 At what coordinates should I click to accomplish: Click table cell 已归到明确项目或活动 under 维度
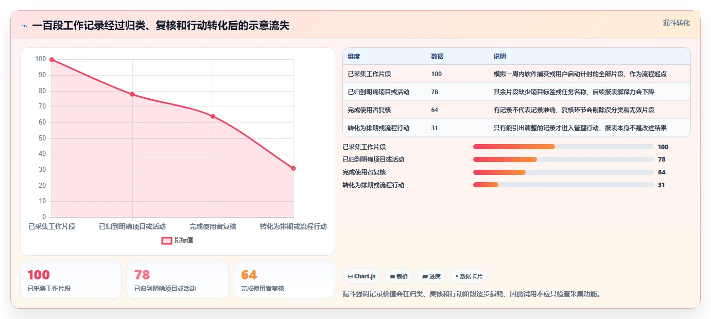(378, 92)
